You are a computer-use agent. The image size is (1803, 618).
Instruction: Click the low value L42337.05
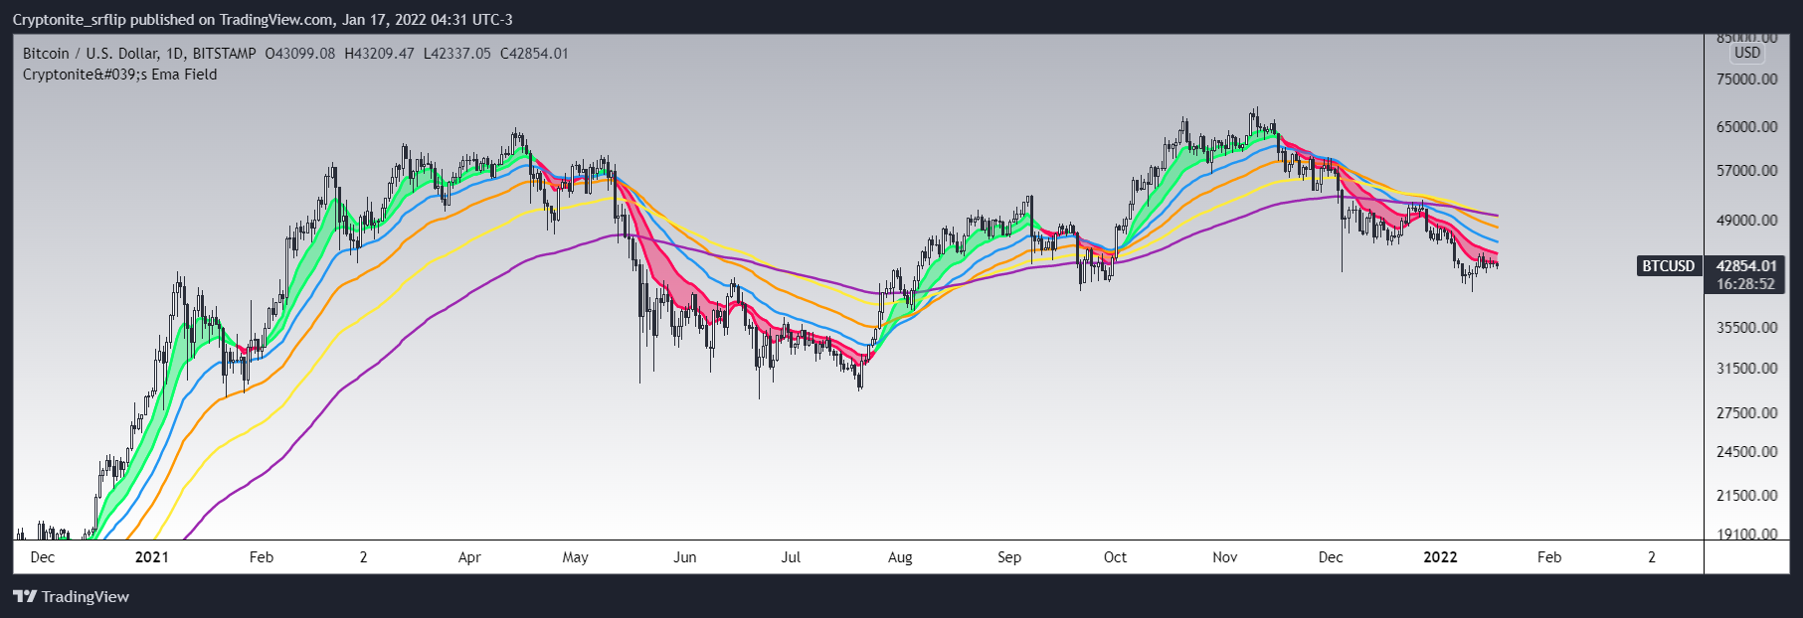457,54
